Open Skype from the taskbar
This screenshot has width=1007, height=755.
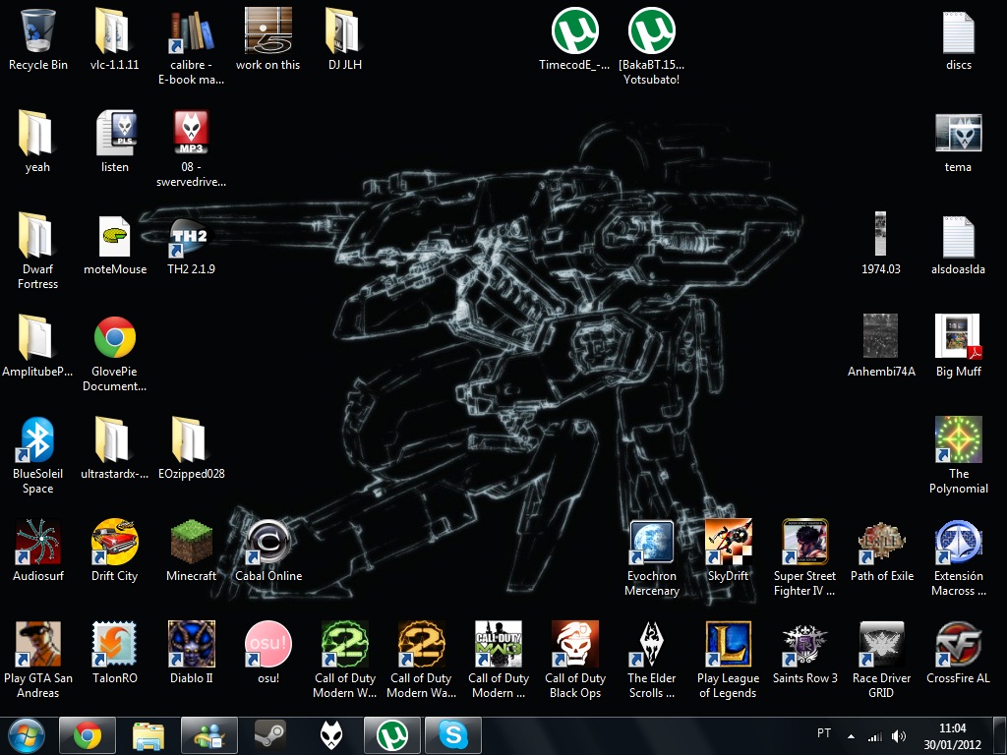click(453, 735)
